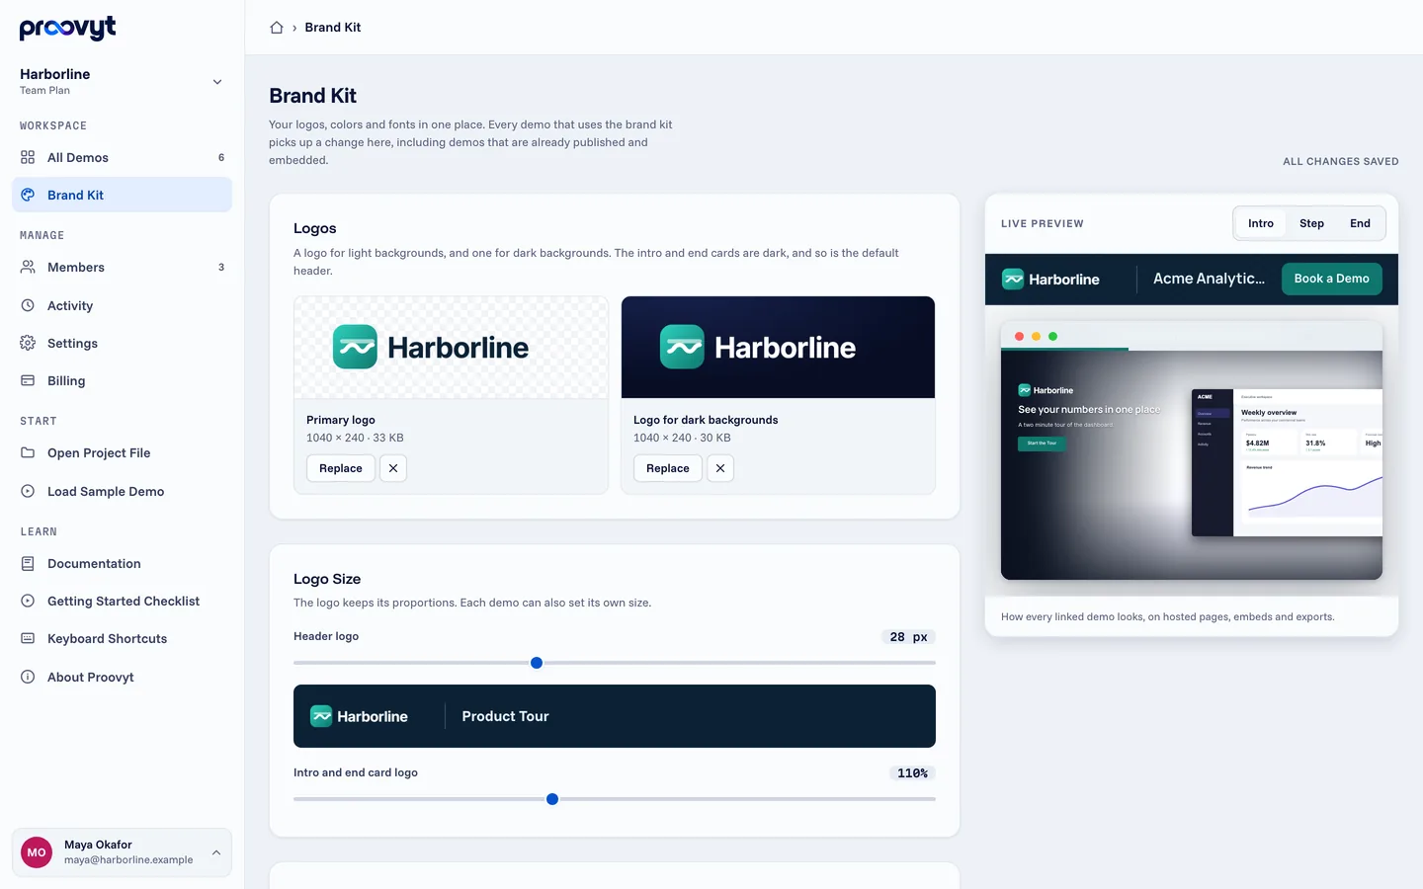Click the About Proovyt info icon

(x=28, y=677)
